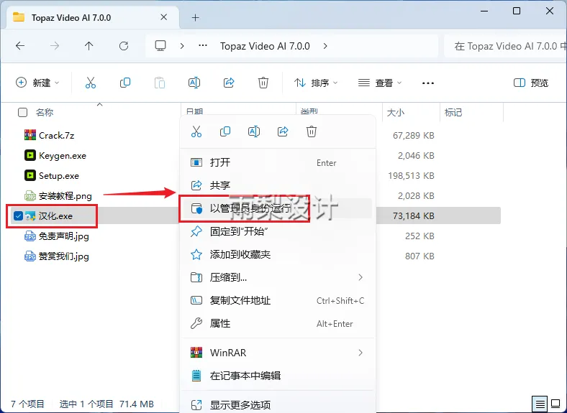Choose 添加到收藏夹 in the context menu
Image resolution: width=567 pixels, height=413 pixels.
277,254
